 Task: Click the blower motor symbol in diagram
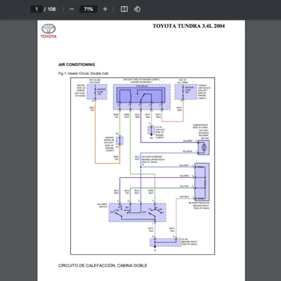203,148
